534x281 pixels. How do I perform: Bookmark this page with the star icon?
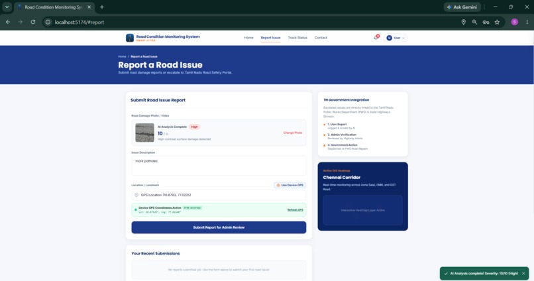coord(497,22)
